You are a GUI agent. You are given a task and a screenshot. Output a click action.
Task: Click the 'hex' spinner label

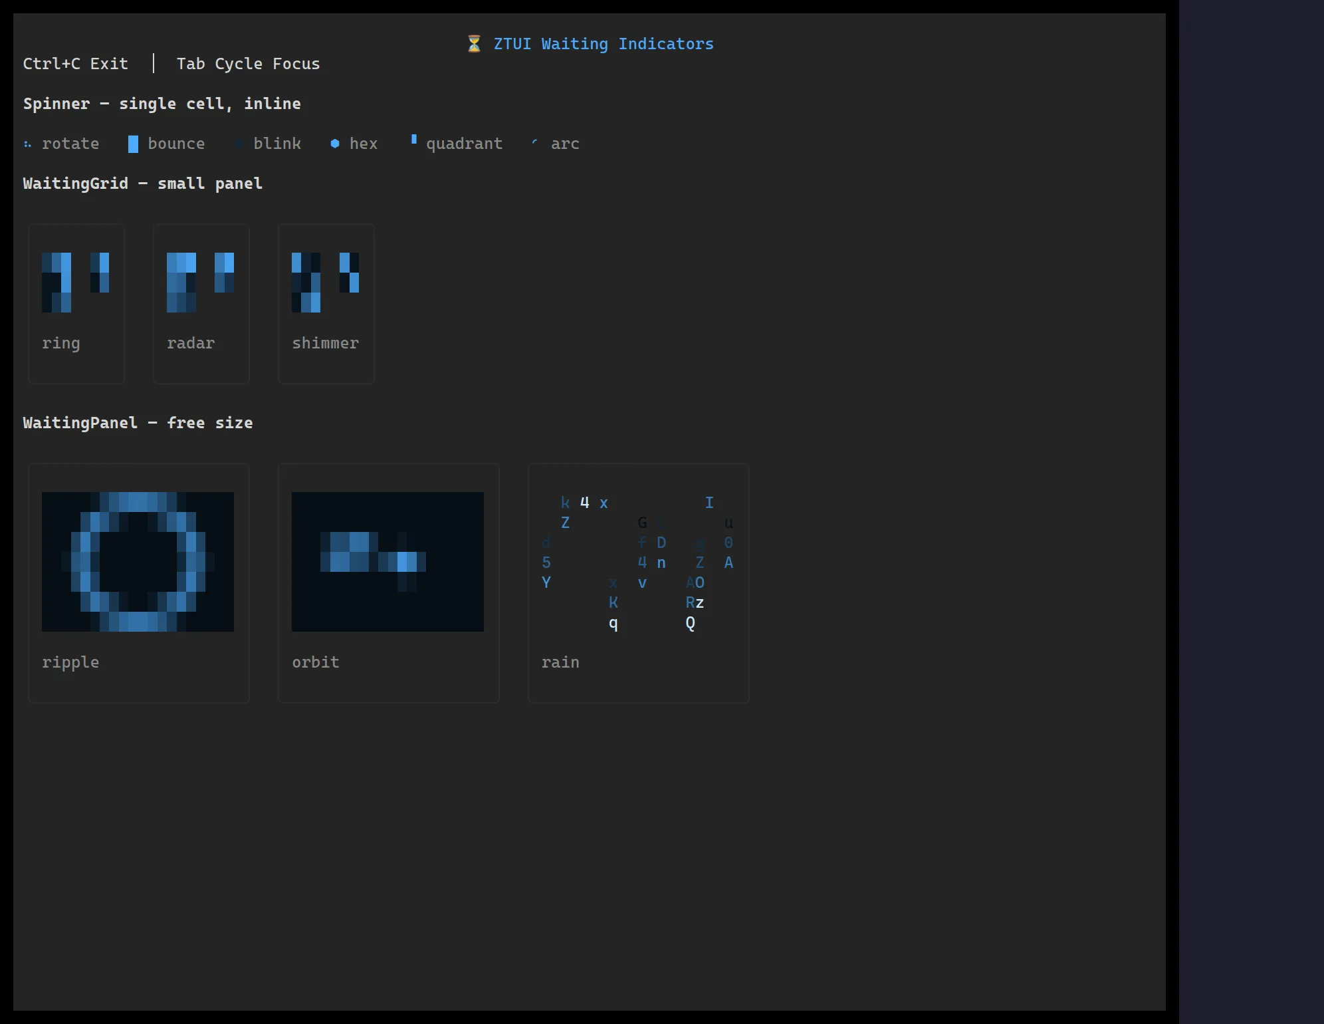coord(364,144)
